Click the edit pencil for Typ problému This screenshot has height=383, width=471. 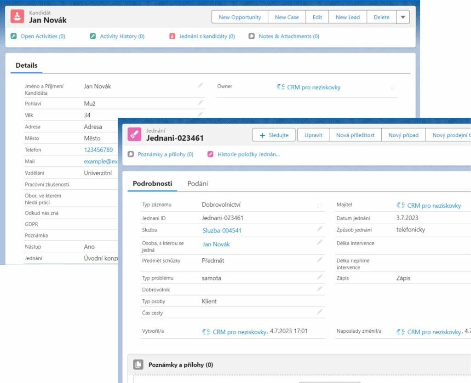[x=320, y=277]
